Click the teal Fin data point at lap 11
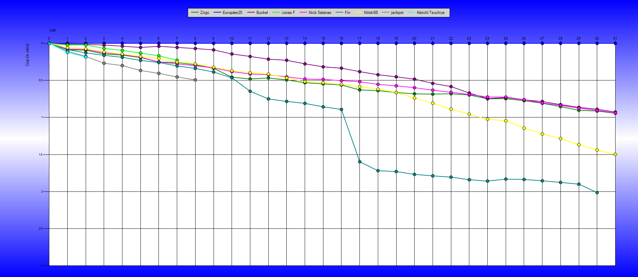 click(250, 91)
